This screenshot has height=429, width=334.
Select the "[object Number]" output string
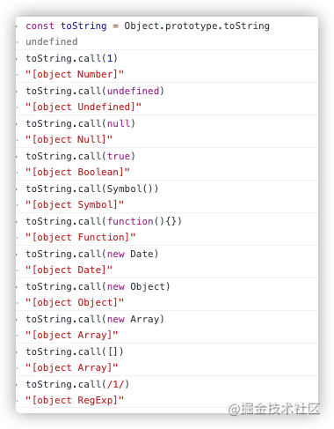click(x=75, y=74)
